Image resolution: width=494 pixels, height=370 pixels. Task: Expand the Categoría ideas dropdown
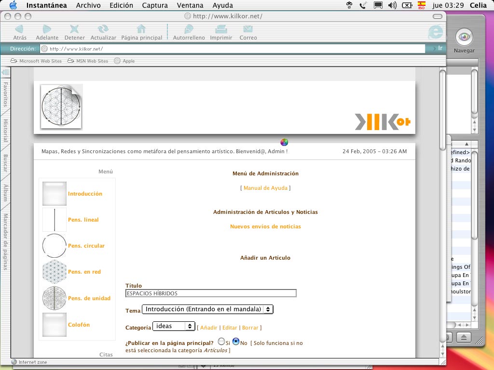click(174, 326)
